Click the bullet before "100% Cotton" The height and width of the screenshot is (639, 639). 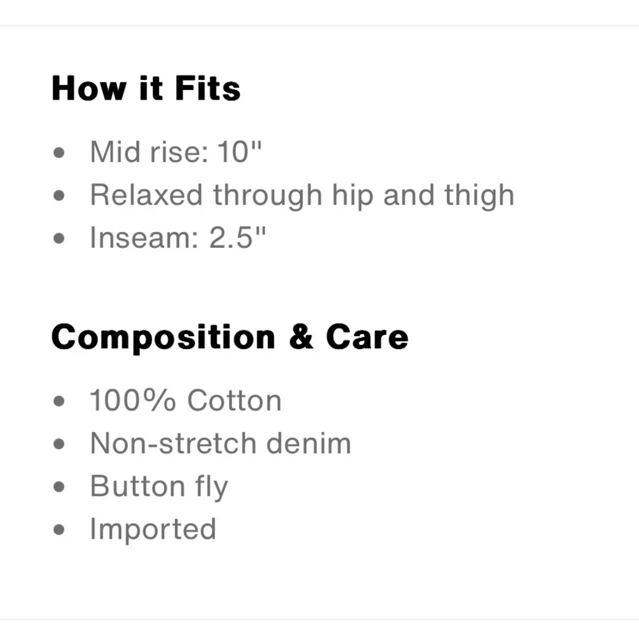pos(60,401)
